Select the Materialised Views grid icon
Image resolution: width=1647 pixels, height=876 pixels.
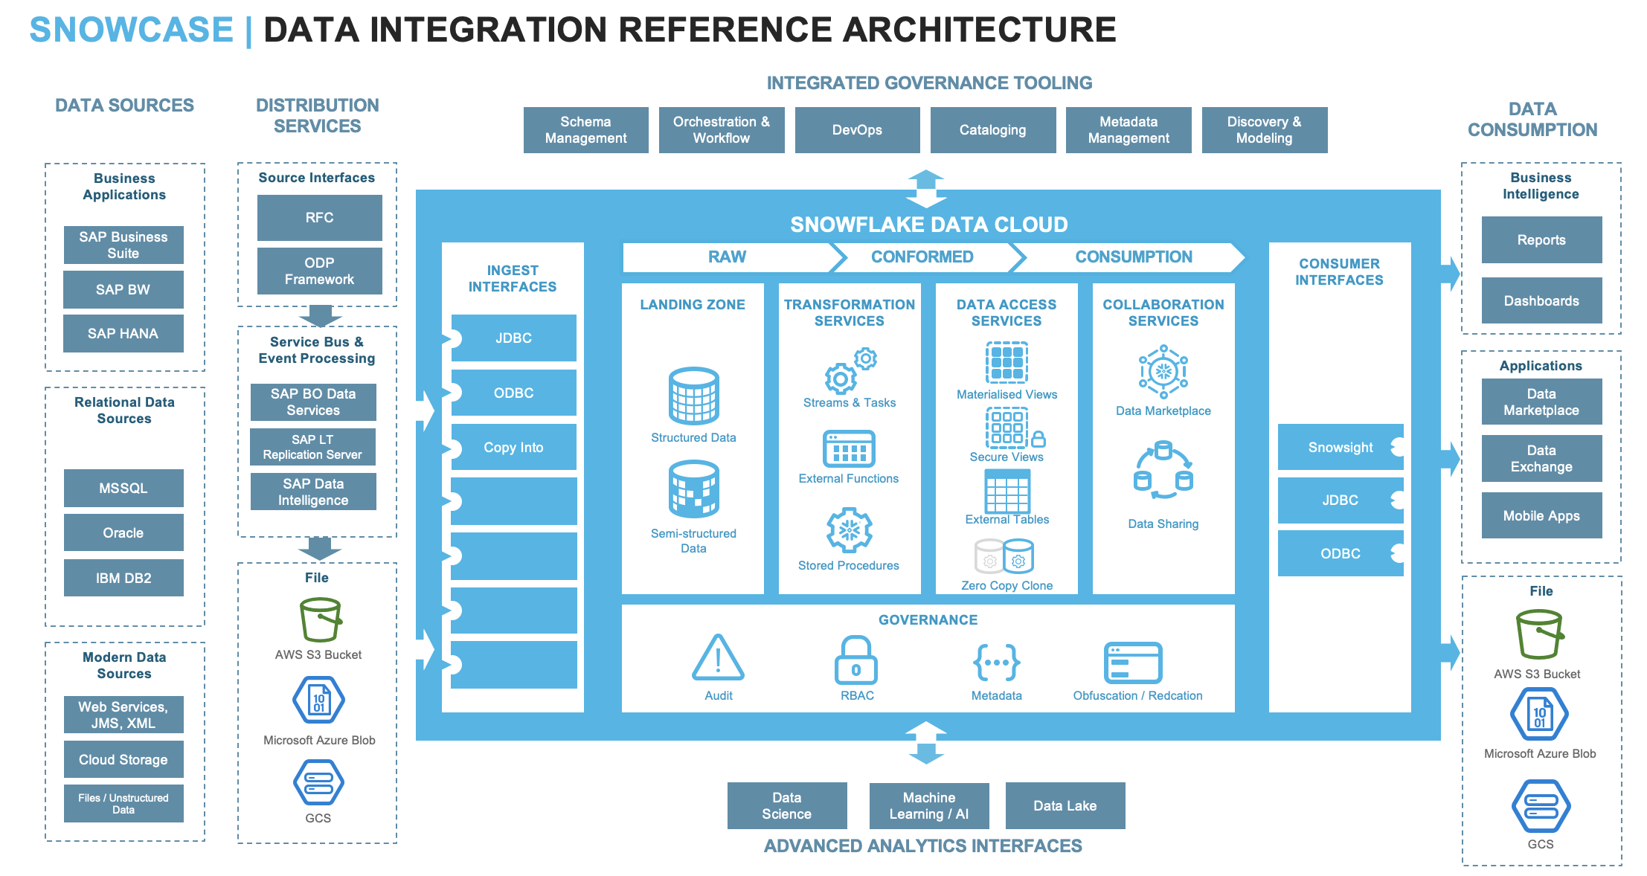[1006, 363]
